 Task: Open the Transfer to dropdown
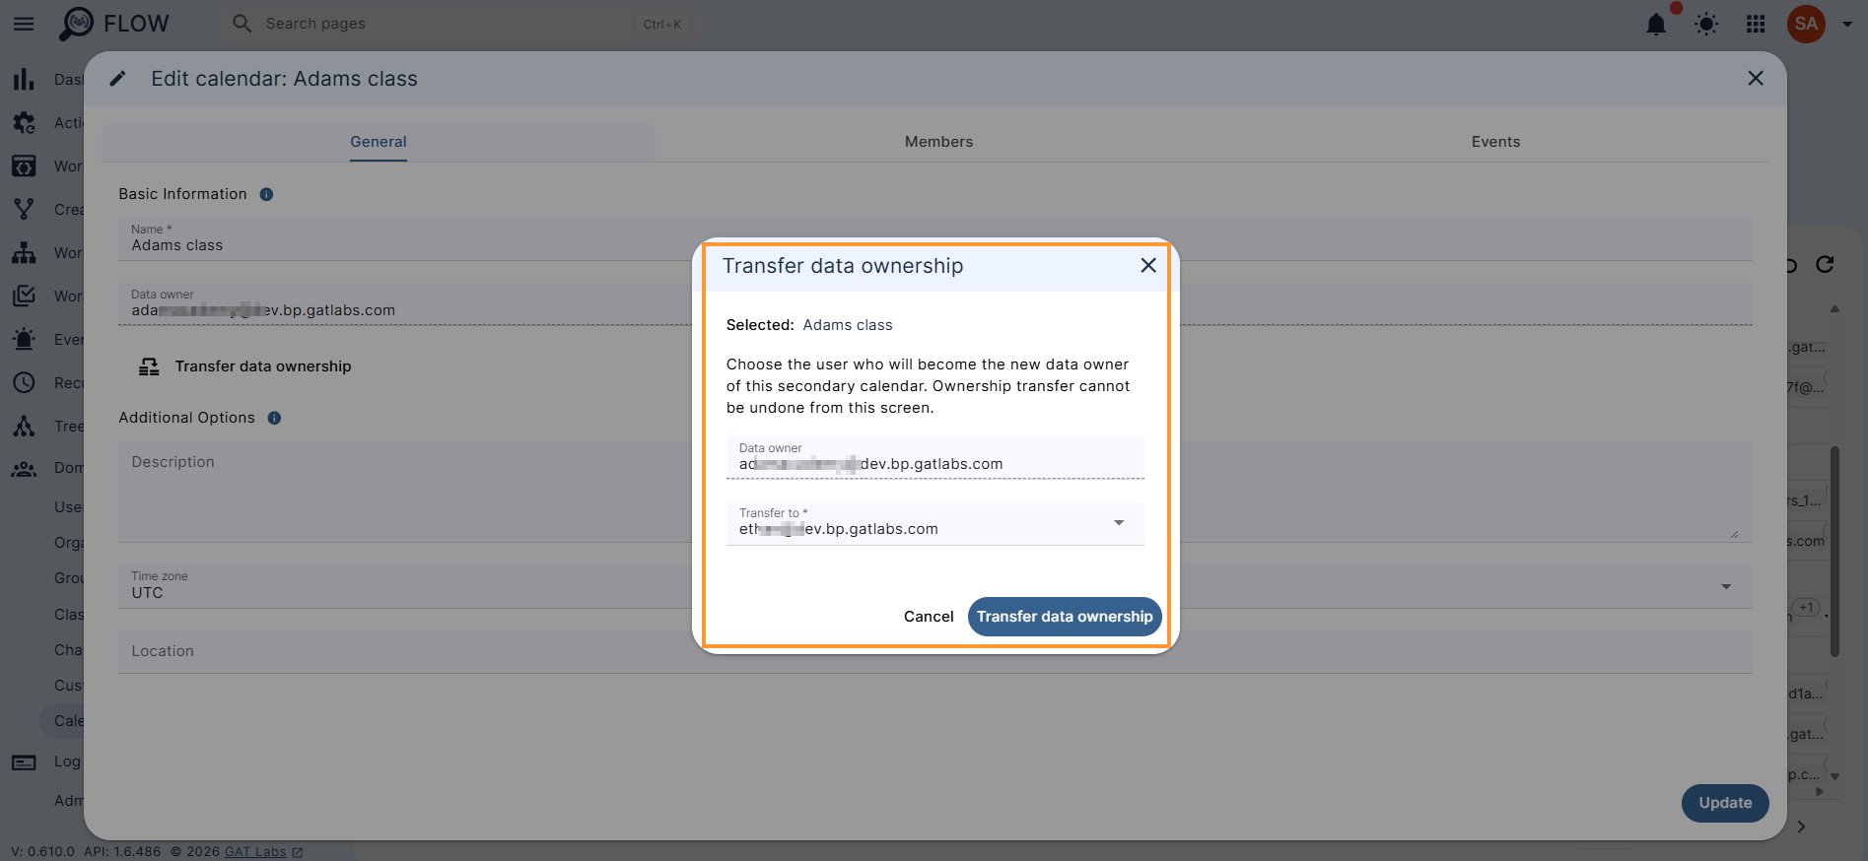click(x=935, y=523)
